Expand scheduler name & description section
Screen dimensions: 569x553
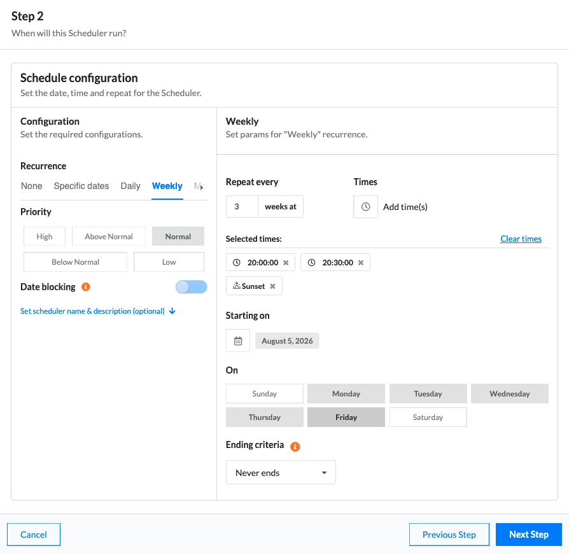coord(98,311)
